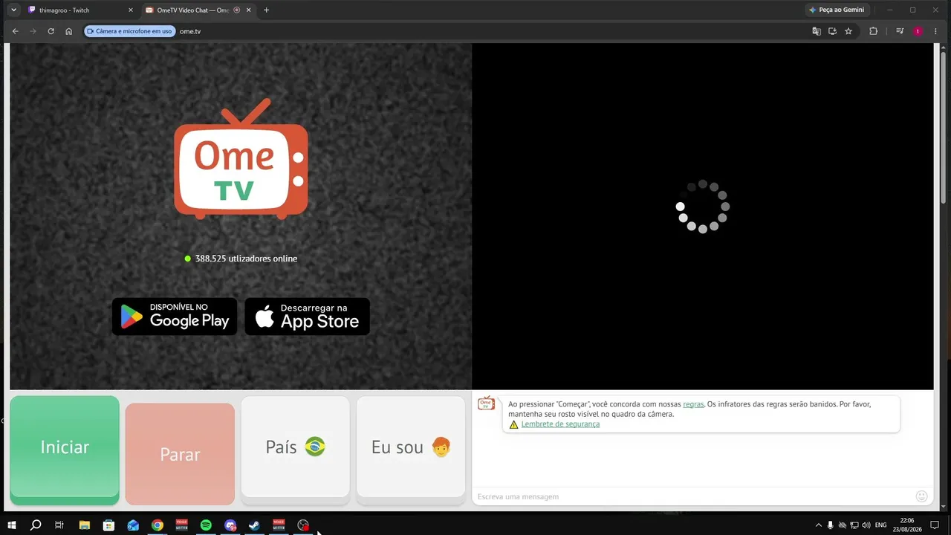Open File Explorer from the taskbar
The height and width of the screenshot is (535, 951).
84,525
